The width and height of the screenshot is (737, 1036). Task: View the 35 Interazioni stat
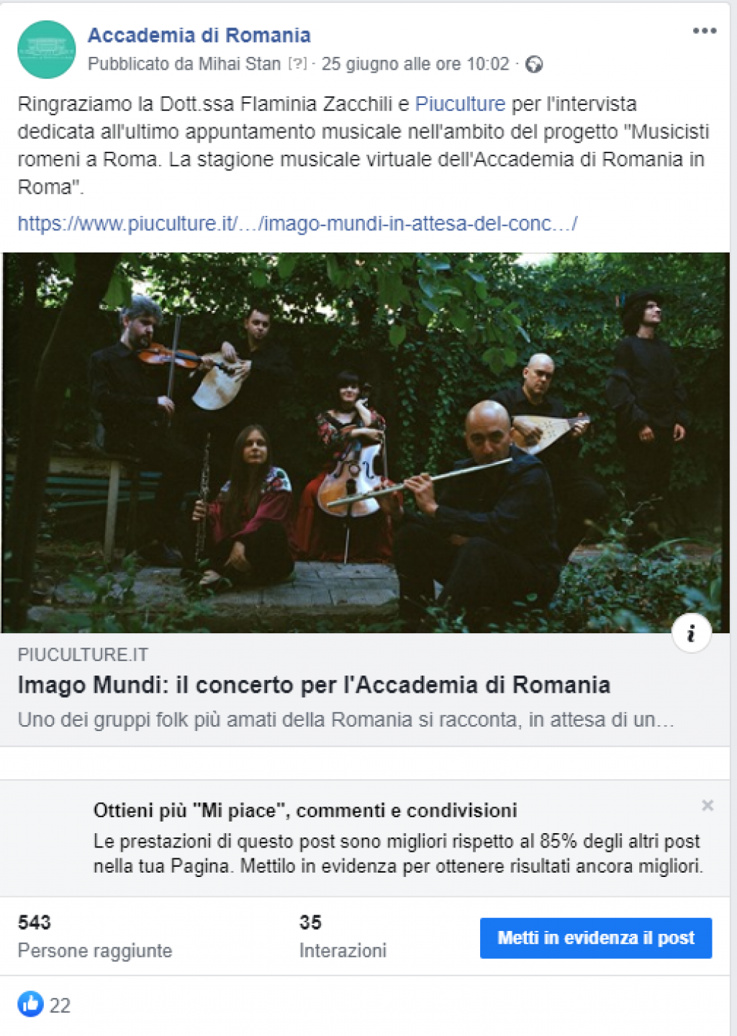coord(343,936)
